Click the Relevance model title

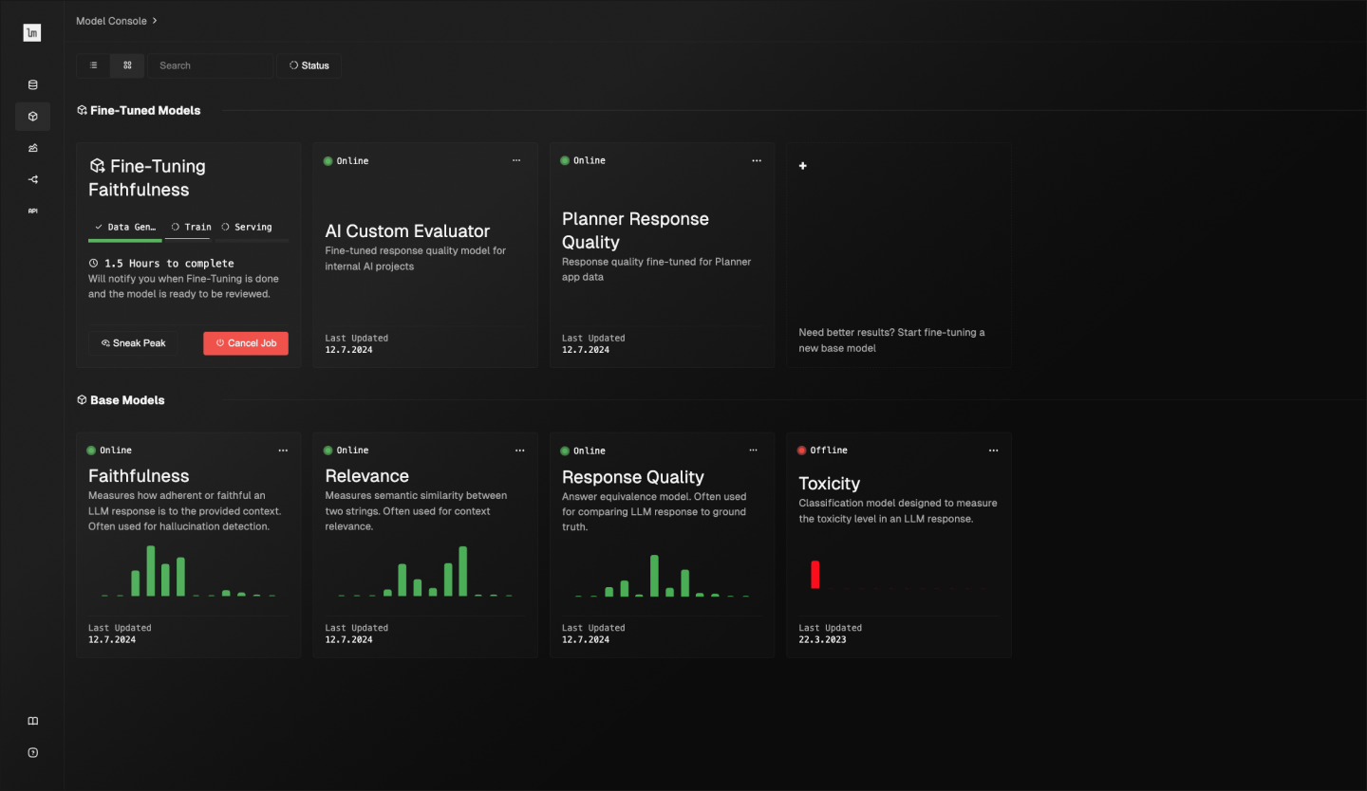pos(366,476)
